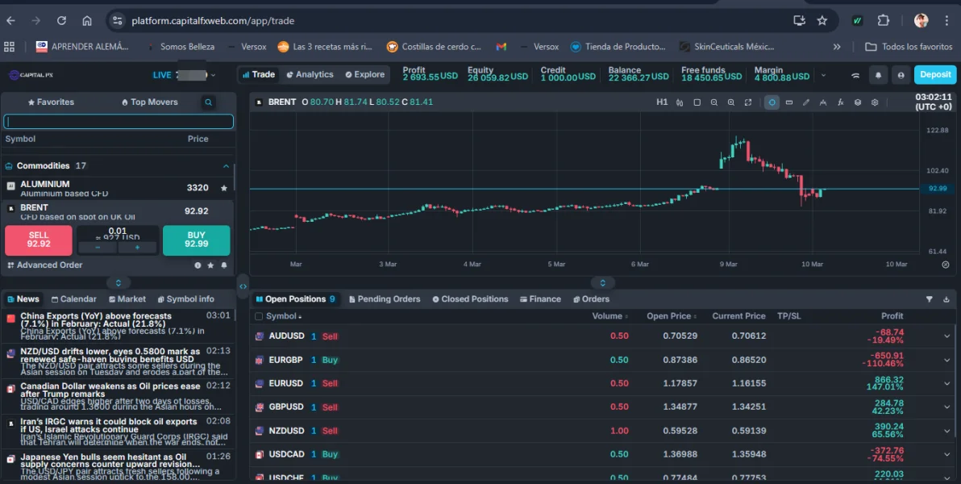This screenshot has width=961, height=484.
Task: Filter open positions with funnel icon
Action: [x=929, y=299]
